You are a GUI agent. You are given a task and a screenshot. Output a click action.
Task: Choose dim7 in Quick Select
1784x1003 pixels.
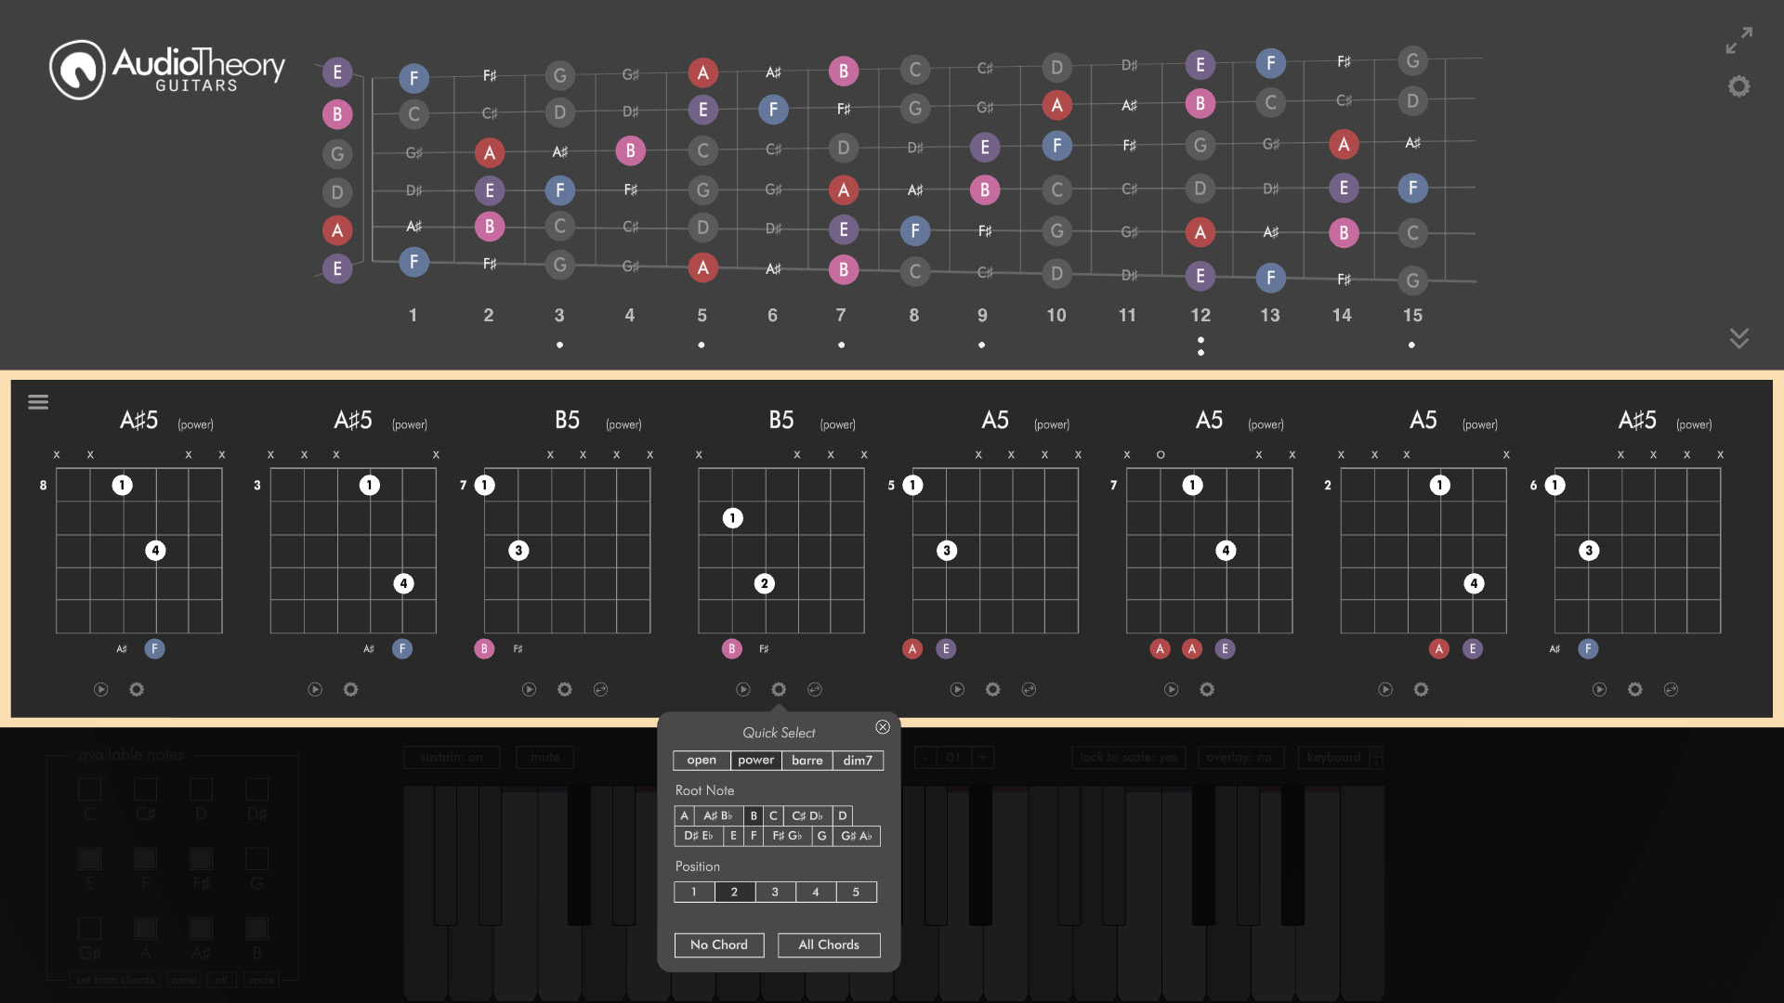tap(858, 761)
